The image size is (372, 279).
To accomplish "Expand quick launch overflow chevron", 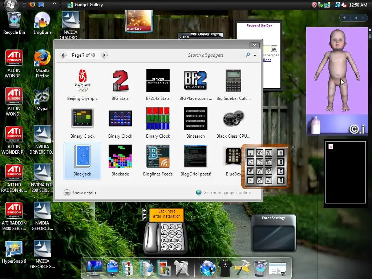I will point(54,4).
